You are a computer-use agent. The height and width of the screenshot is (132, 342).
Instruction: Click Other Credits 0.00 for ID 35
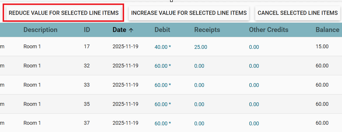pos(254,104)
